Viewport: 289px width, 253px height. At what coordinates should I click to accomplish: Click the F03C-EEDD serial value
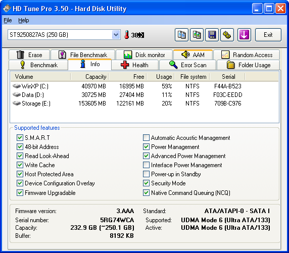228,95
